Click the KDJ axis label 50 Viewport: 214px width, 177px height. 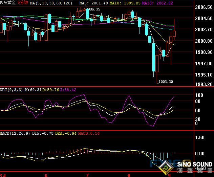[x=198, y=110]
